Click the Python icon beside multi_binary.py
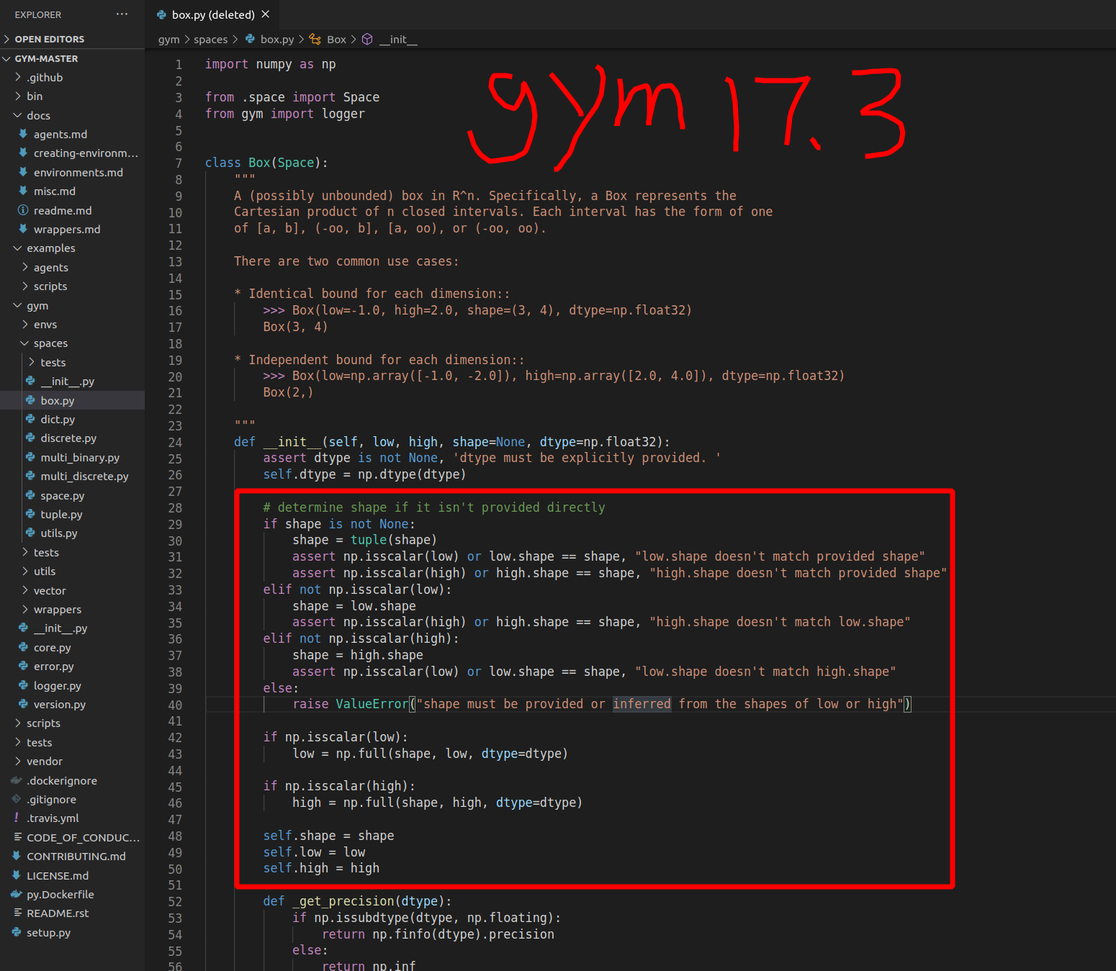 [30, 457]
